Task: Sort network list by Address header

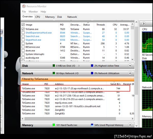Action: coord(80,84)
